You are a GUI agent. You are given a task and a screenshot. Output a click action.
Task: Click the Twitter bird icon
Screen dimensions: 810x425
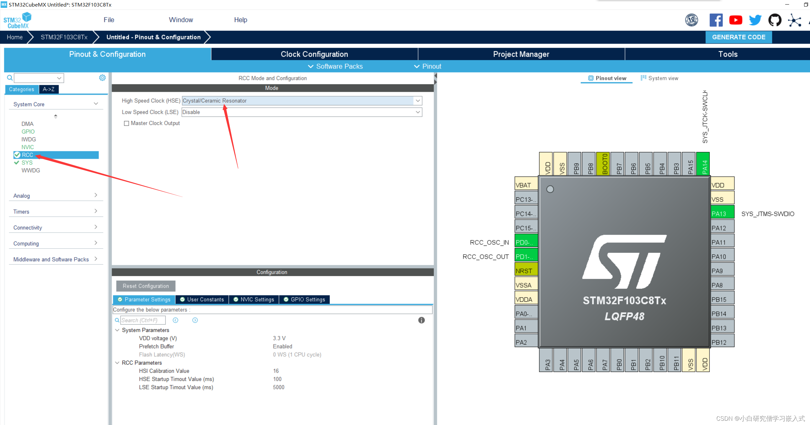click(755, 20)
